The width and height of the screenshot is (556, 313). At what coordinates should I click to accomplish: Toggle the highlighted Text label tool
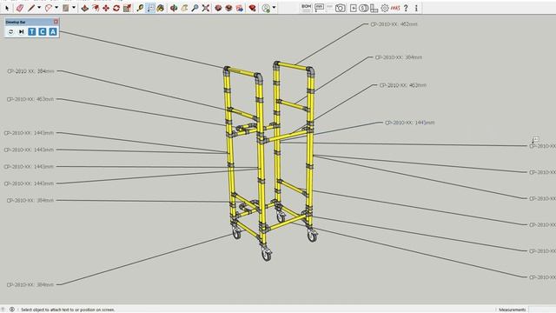(150, 8)
